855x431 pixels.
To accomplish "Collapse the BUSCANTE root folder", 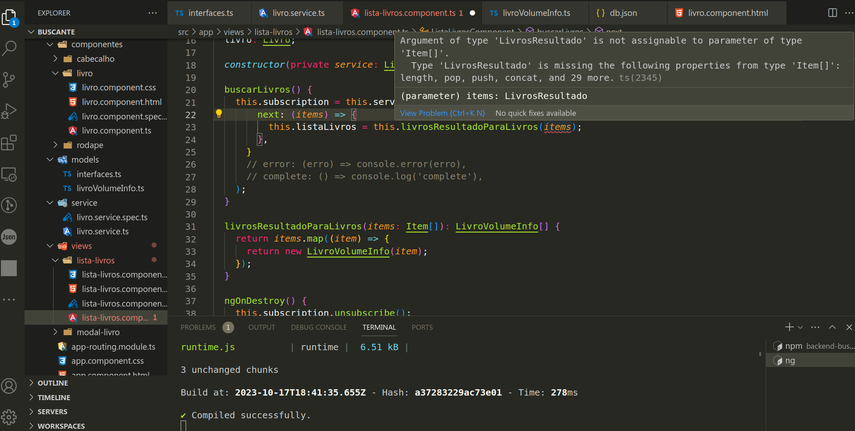I will tap(96, 32).
